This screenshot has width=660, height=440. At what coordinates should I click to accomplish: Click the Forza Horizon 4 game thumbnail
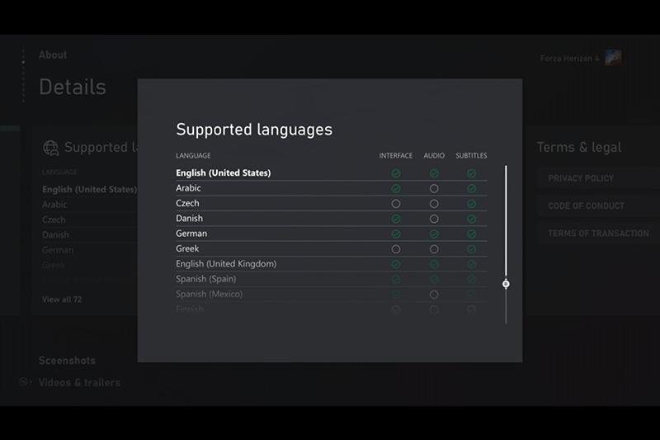coord(613,58)
